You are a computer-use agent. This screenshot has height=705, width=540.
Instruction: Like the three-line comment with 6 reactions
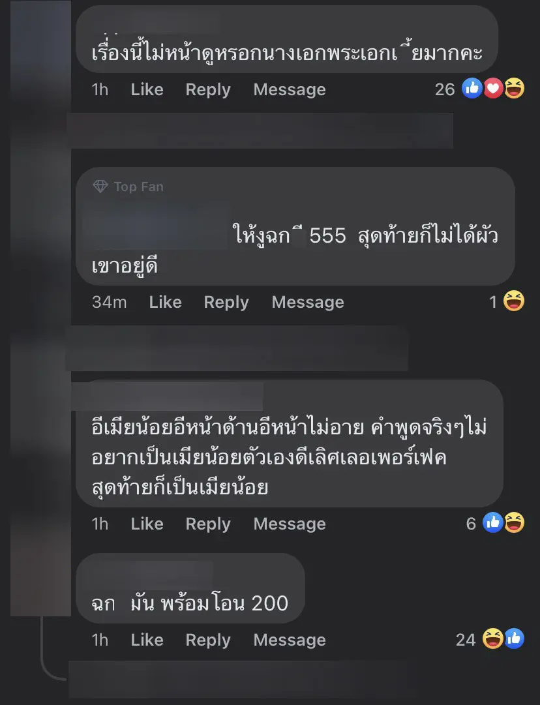[147, 524]
